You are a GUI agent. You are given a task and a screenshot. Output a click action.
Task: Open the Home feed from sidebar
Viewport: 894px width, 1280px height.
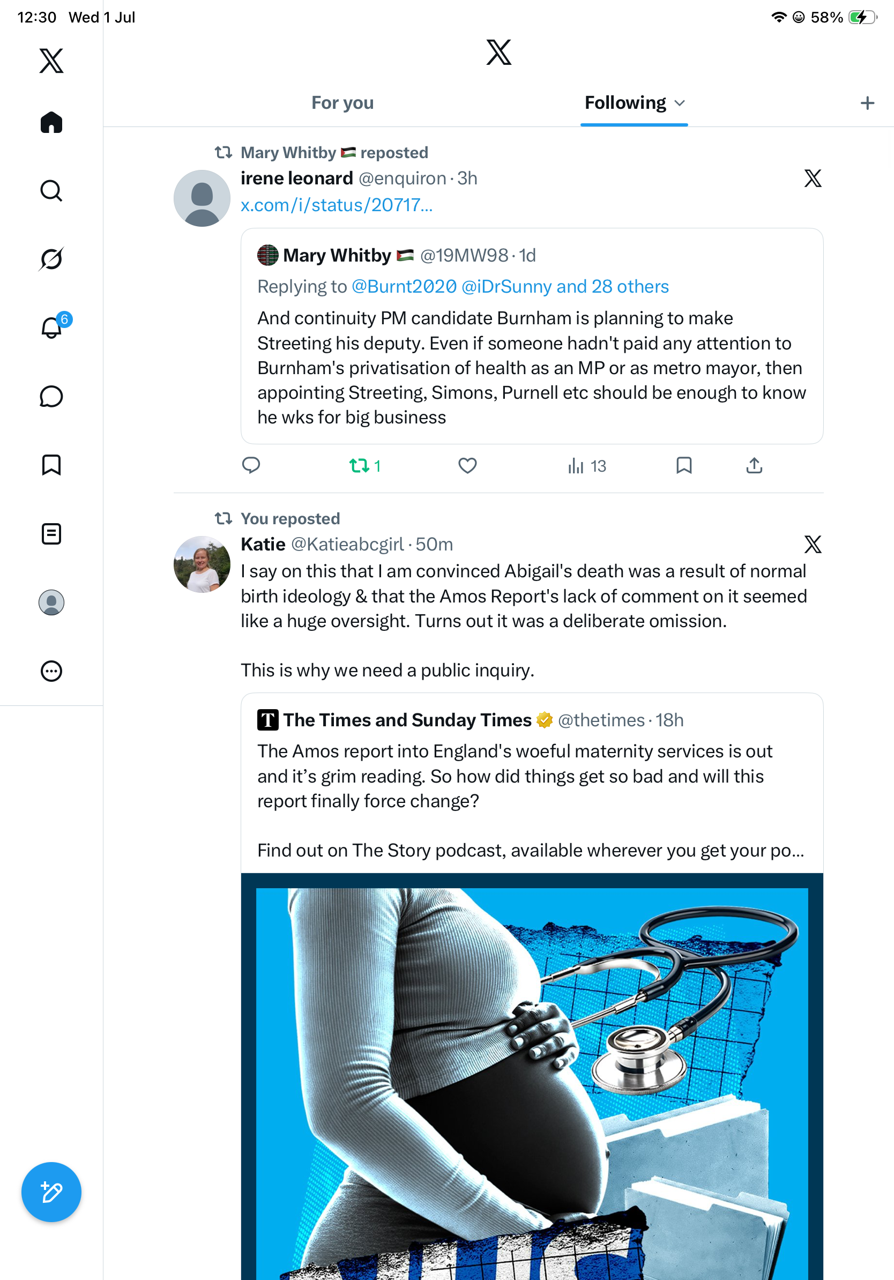(x=51, y=122)
